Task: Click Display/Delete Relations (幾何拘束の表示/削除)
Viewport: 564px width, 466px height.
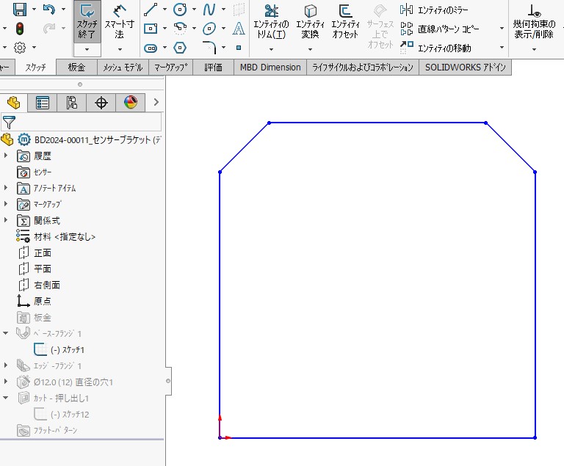Action: click(534, 21)
